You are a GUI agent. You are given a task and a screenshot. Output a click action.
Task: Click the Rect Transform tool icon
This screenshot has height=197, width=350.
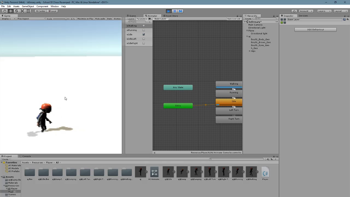[x=28, y=11]
